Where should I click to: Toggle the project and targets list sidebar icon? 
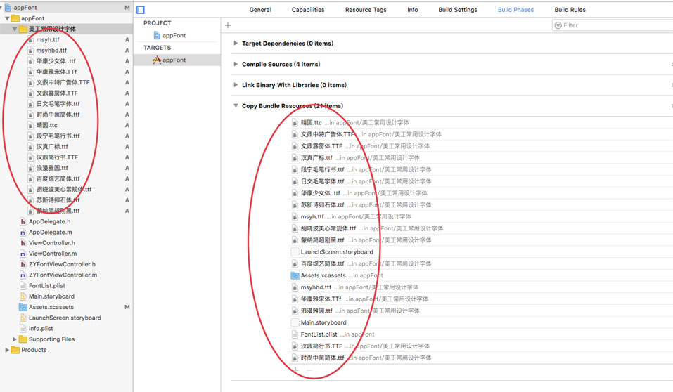[x=141, y=10]
